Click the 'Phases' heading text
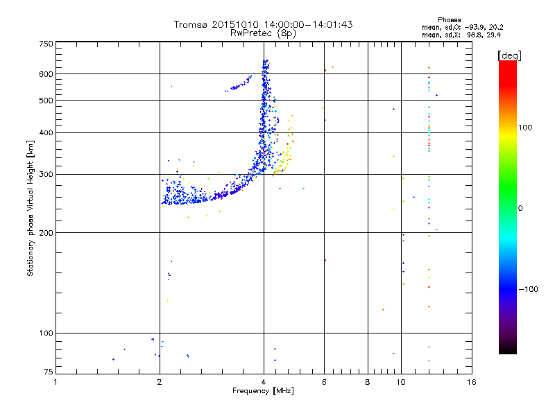The height and width of the screenshot is (416, 555). [x=449, y=20]
